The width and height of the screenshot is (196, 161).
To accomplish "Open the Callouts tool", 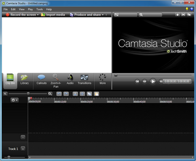I will 41,79.
